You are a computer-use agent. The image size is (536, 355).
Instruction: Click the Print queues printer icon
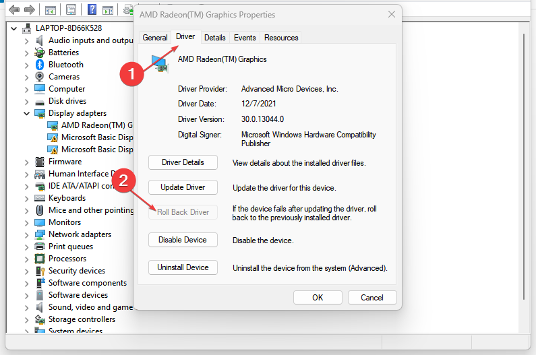tap(40, 247)
